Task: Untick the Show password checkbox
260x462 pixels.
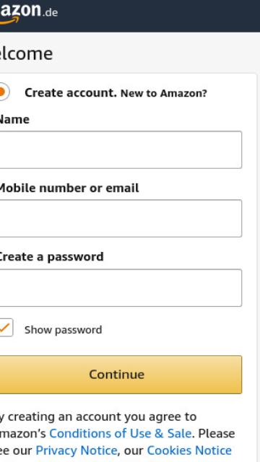Action: (x=6, y=327)
